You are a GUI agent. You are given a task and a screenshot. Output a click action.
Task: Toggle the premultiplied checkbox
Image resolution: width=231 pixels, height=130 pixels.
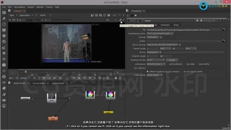tap(168, 64)
